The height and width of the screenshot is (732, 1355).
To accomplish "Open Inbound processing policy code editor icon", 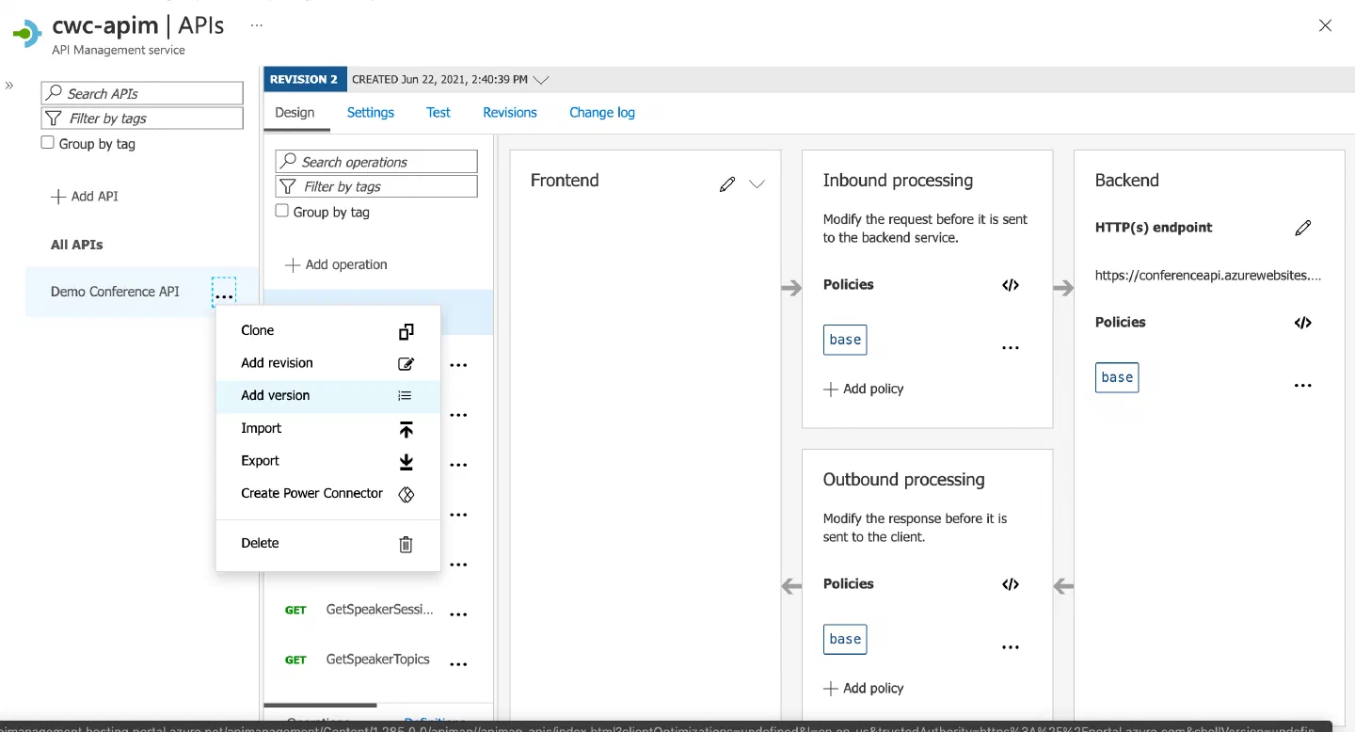I will [1011, 285].
